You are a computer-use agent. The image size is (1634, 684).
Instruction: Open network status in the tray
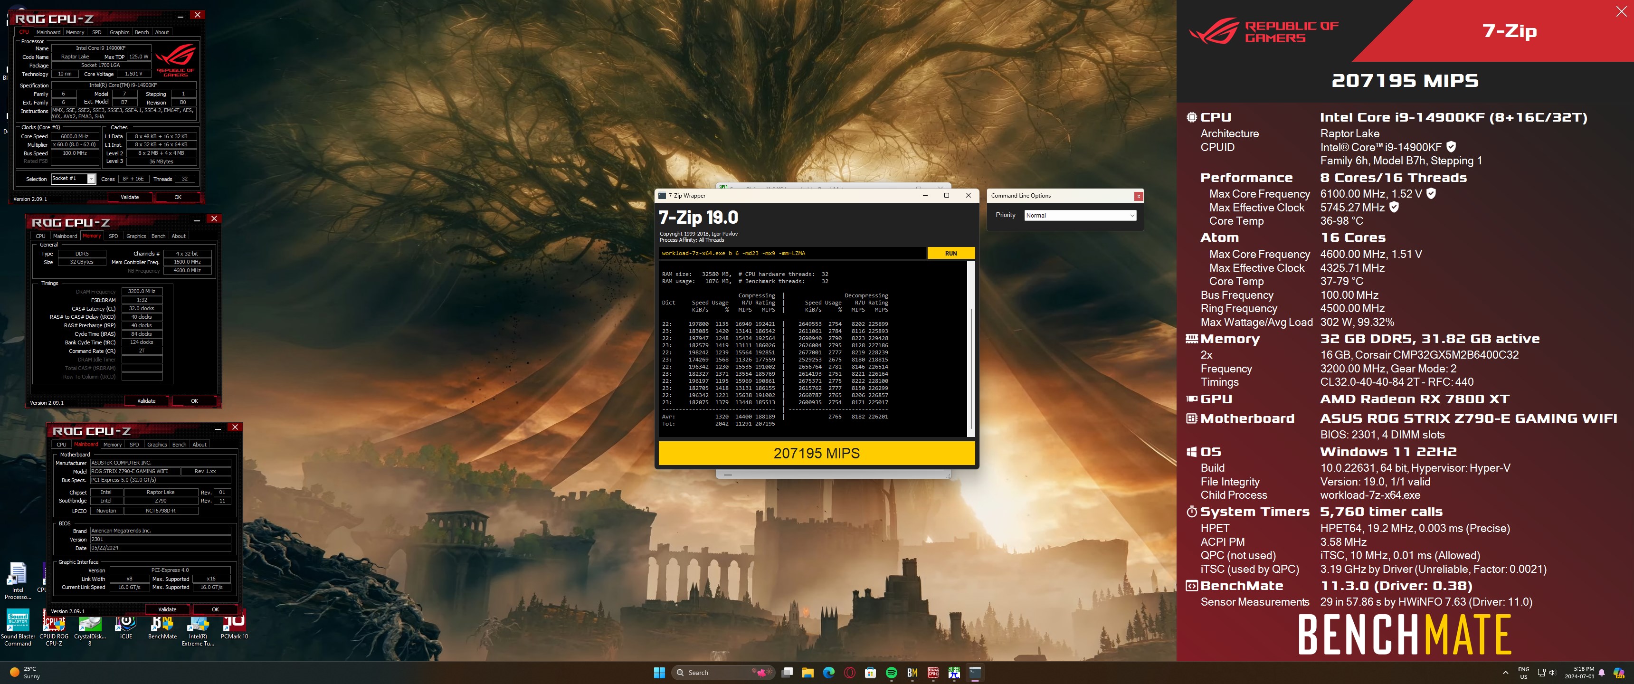pos(1541,673)
